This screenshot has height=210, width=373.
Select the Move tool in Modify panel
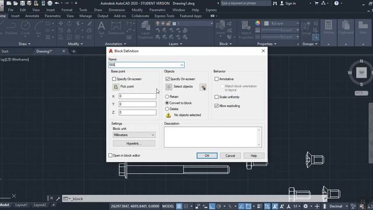[x=61, y=23]
